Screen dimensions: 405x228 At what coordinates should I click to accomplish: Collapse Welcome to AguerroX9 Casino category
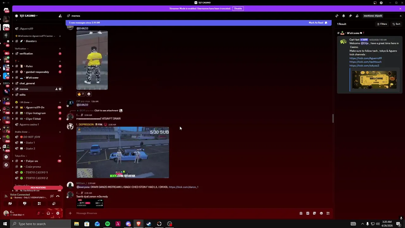35,36
